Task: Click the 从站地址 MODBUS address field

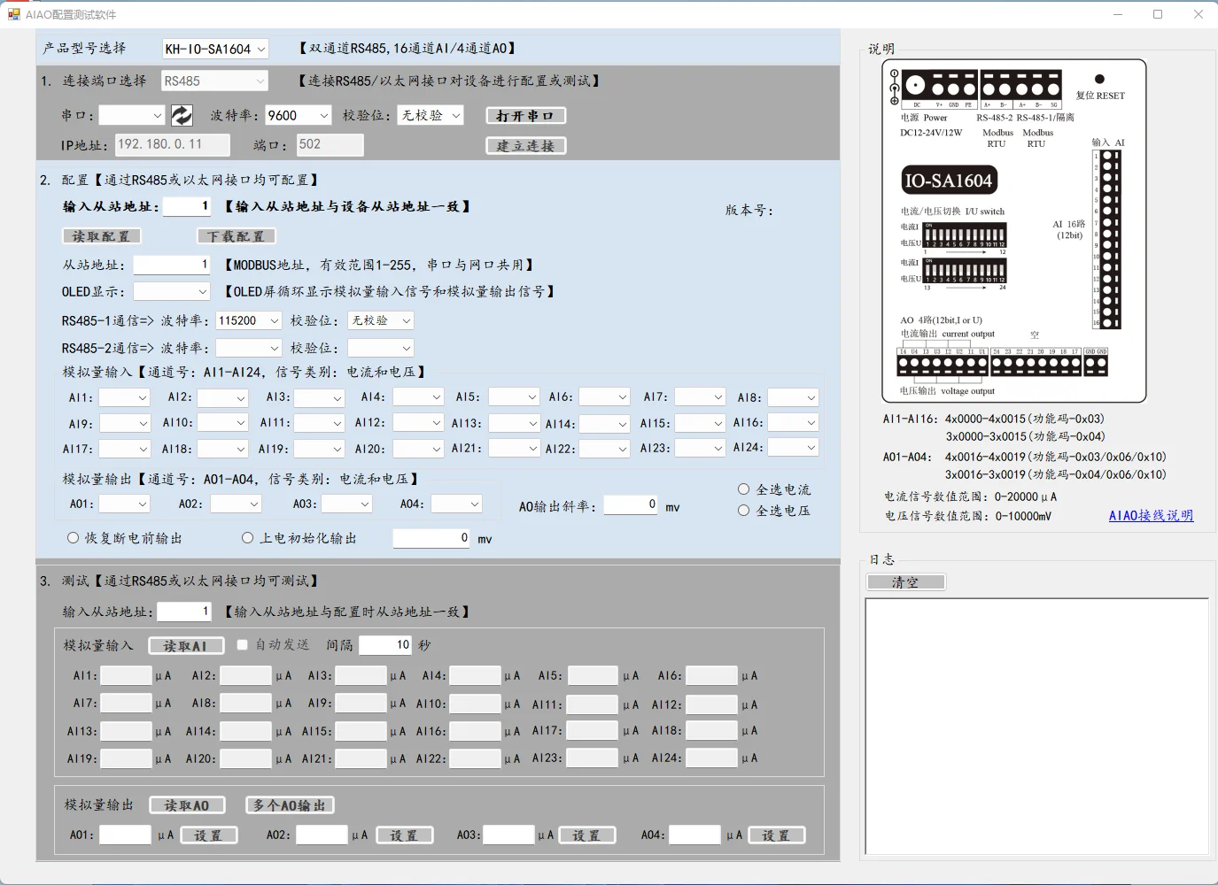Action: [x=171, y=264]
